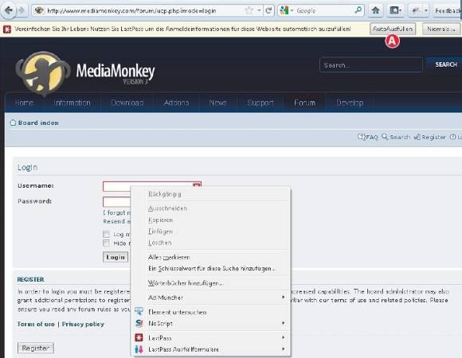
Task: Click the browser back arrow button
Action: tap(8, 10)
